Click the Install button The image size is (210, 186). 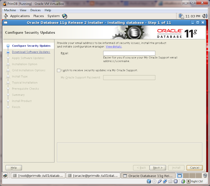(x=176, y=168)
